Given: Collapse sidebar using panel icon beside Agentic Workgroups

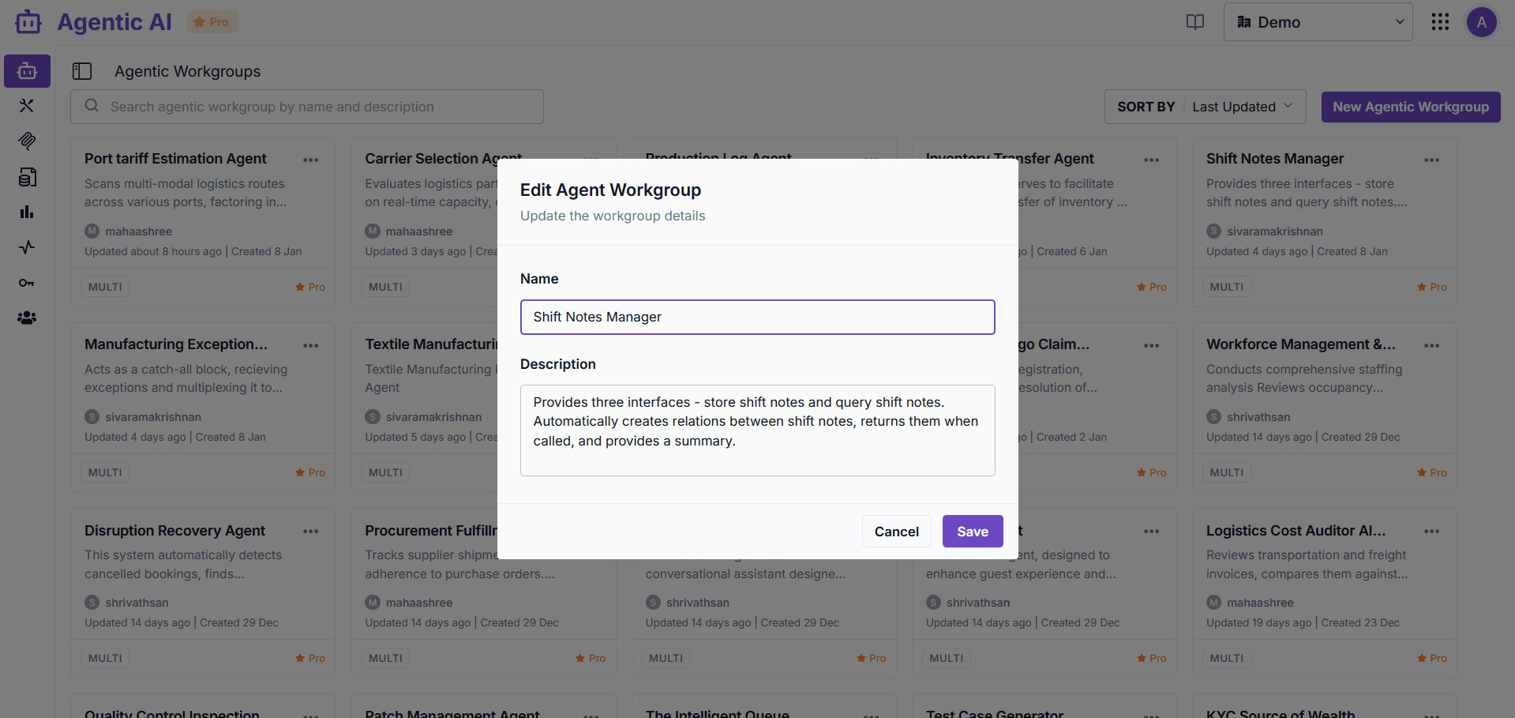Looking at the screenshot, I should coord(82,70).
